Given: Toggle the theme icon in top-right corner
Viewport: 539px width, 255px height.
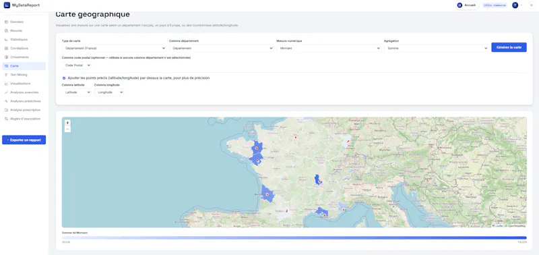Looking at the screenshot, I should pyautogui.click(x=531, y=5).
